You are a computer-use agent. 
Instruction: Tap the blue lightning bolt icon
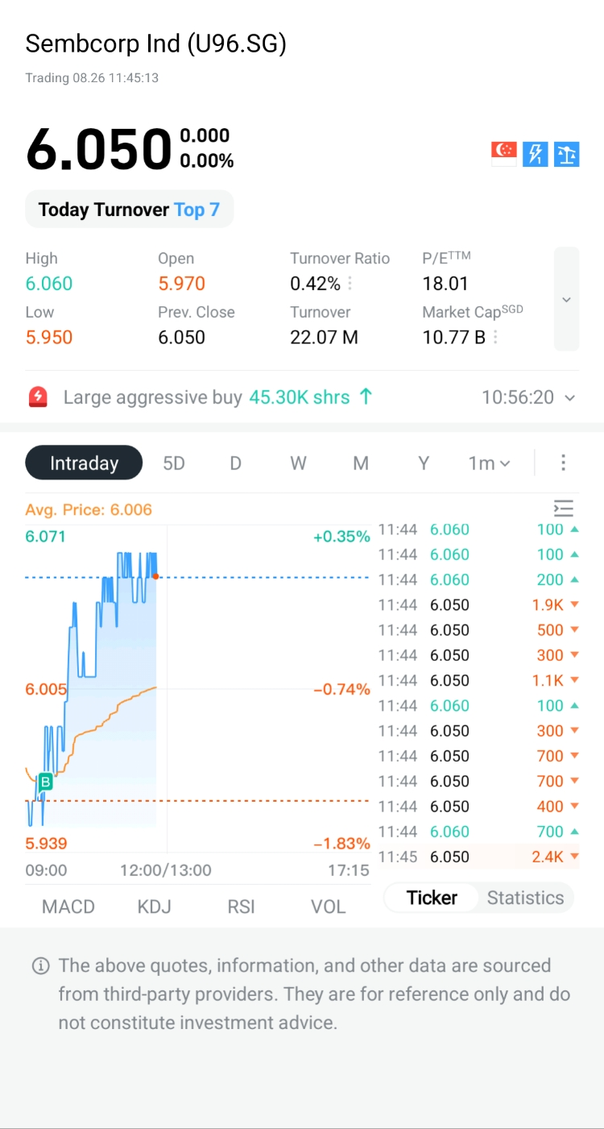pos(536,153)
